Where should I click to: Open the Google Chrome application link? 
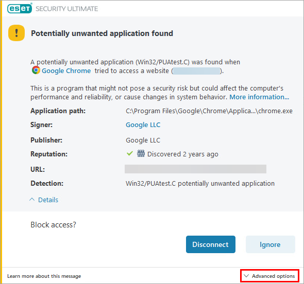(66, 71)
